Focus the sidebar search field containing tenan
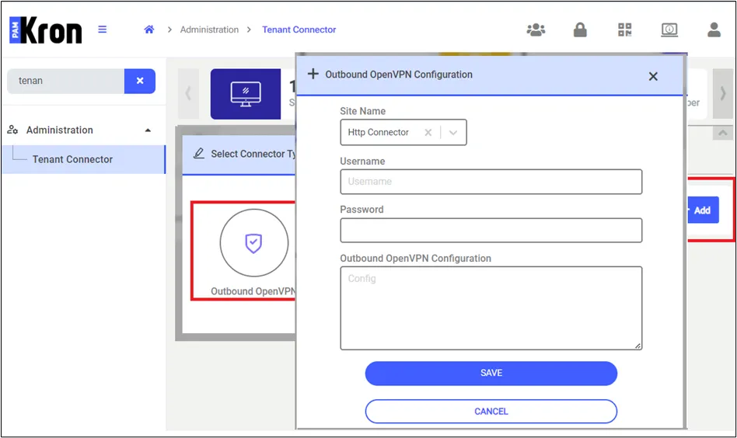This screenshot has width=737, height=438. coord(66,81)
